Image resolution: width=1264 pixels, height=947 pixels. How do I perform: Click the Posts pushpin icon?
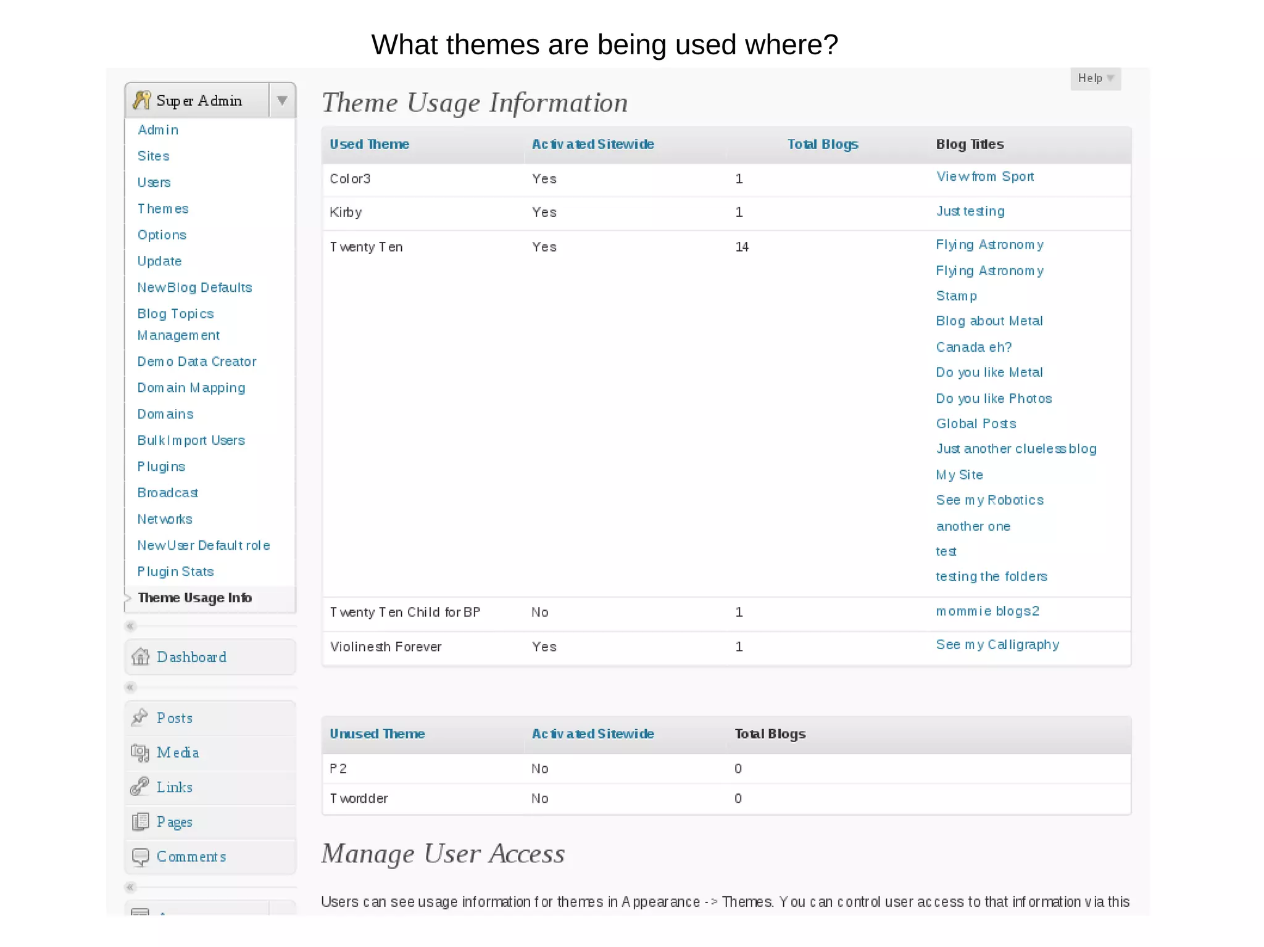tap(140, 717)
